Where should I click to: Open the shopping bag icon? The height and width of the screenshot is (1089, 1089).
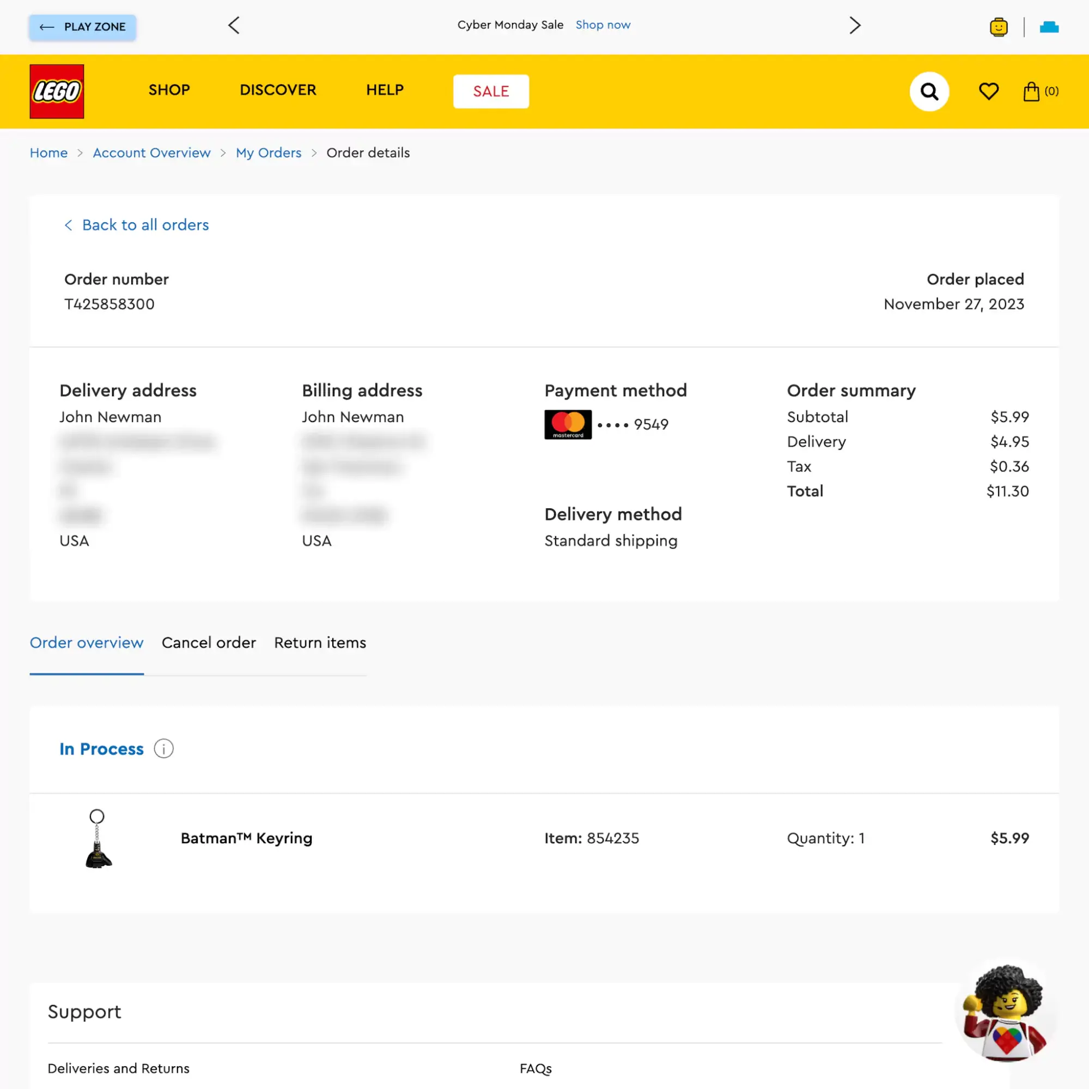tap(1031, 92)
